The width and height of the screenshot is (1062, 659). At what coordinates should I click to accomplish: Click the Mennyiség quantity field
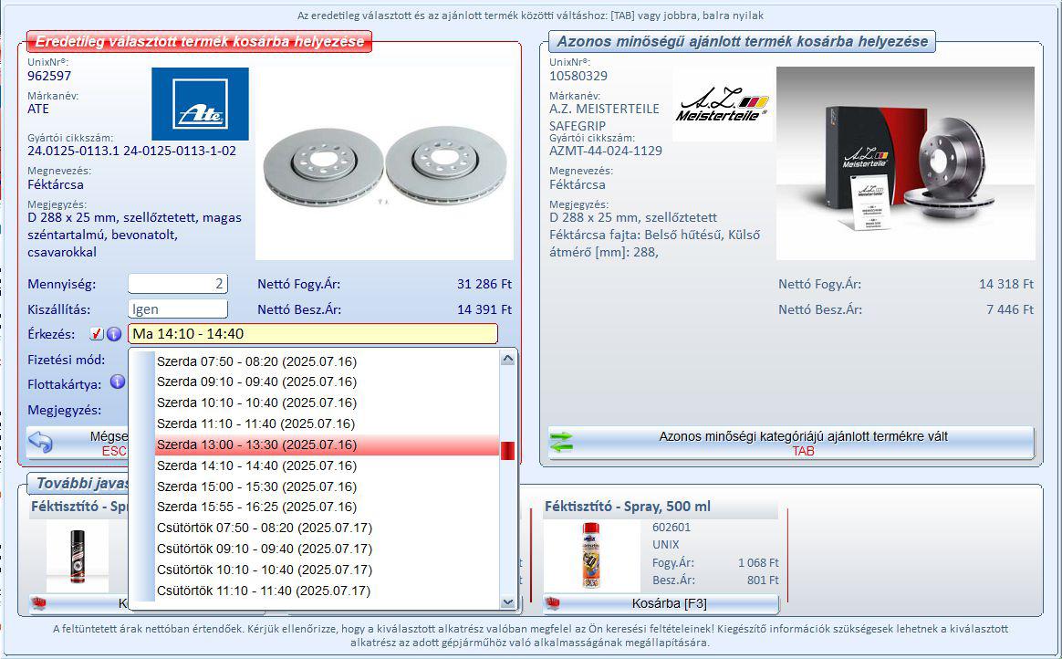pos(178,284)
